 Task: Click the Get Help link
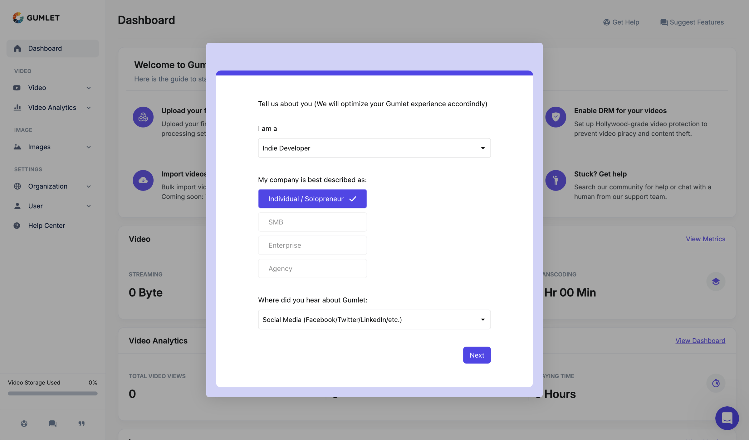coord(621,22)
